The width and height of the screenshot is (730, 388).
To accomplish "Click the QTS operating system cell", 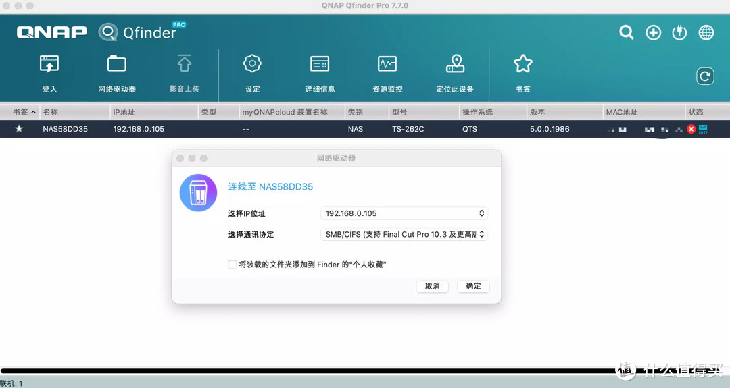I will click(x=470, y=129).
